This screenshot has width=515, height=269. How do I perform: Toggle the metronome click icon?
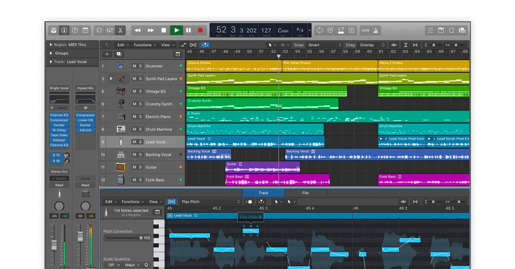[x=376, y=30]
